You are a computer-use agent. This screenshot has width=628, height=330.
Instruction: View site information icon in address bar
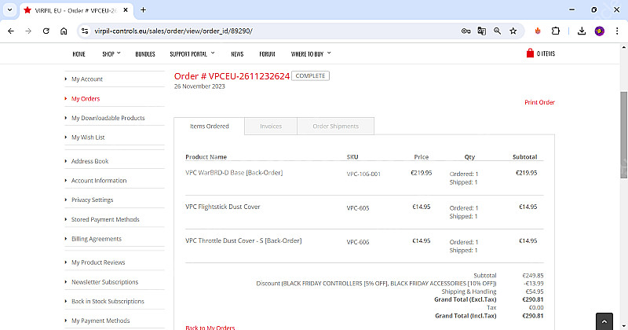[85, 31]
